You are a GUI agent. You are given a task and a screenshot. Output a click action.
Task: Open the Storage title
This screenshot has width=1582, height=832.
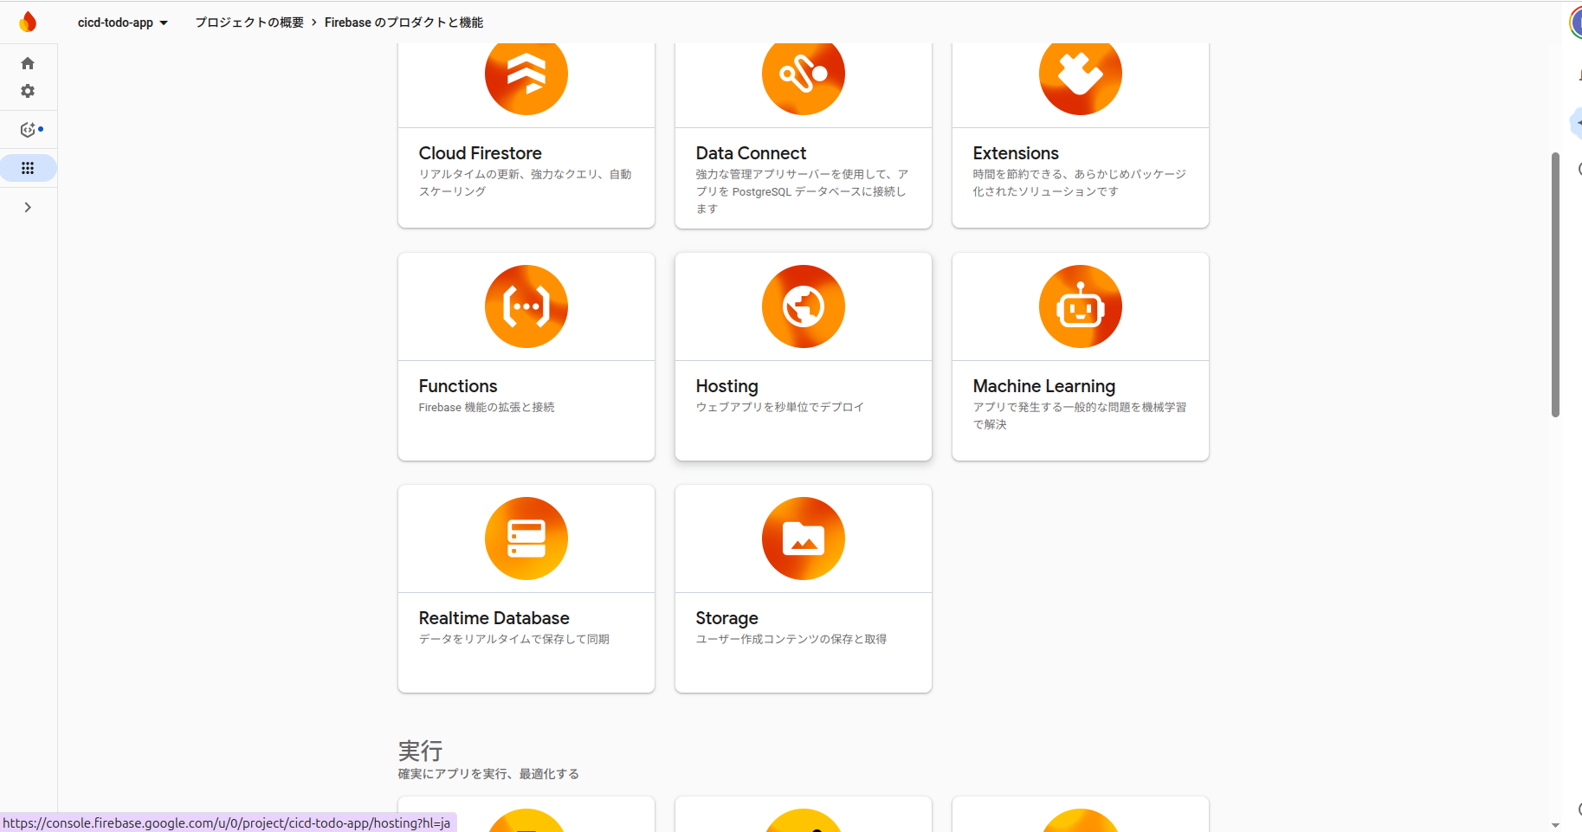click(x=727, y=618)
